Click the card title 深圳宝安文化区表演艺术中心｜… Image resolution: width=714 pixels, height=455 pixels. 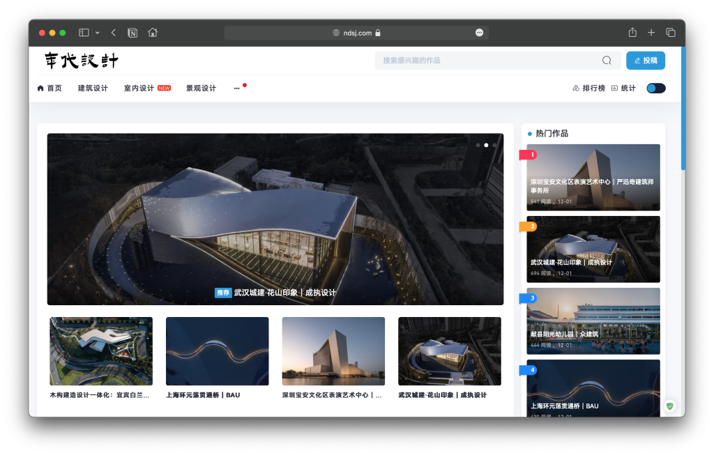pyautogui.click(x=332, y=395)
